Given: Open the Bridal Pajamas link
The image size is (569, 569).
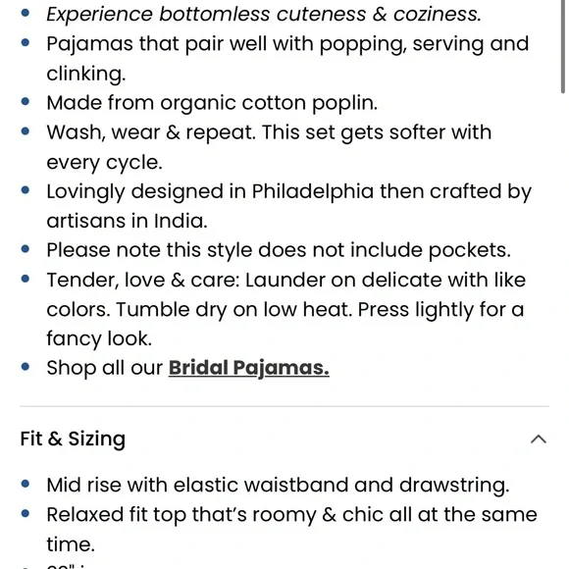Looking at the screenshot, I should (x=249, y=368).
